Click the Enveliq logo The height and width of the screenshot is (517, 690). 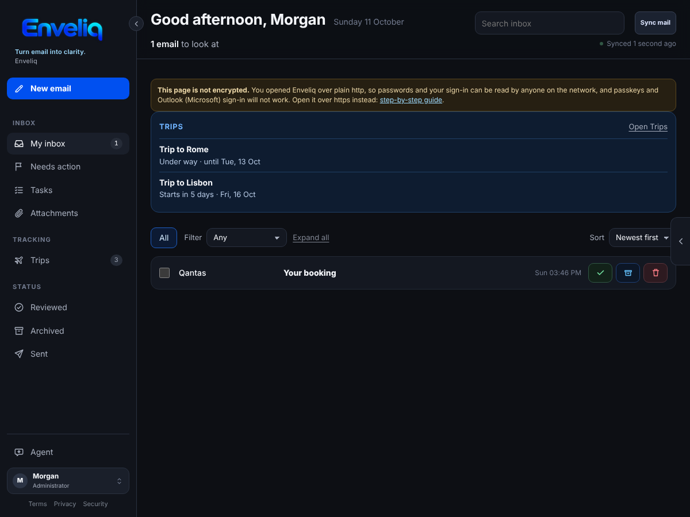coord(62,29)
